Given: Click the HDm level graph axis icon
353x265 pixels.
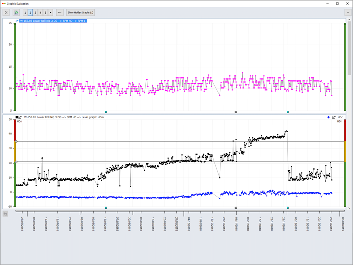Looking at the screenshot, I should pyautogui.click(x=20, y=117).
